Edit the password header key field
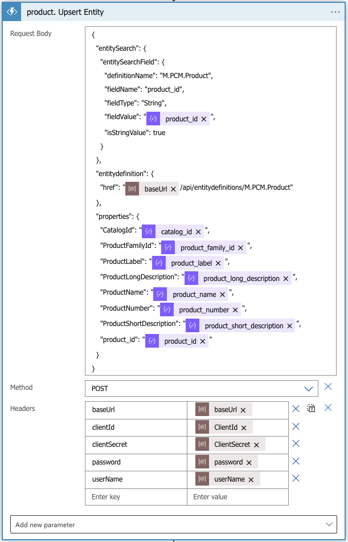348x542 pixels. point(136,462)
